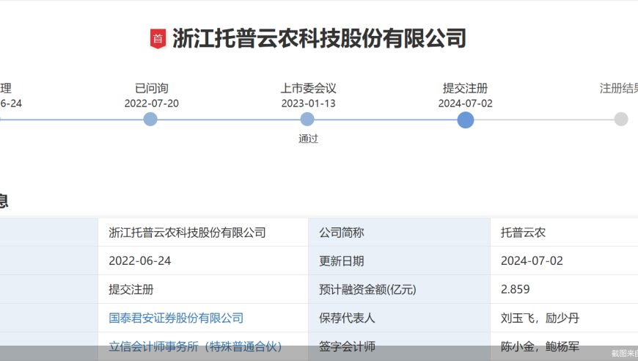Select the grey 注册结果 timeline node dot
Screen dimensions: 638x361
tap(621, 120)
